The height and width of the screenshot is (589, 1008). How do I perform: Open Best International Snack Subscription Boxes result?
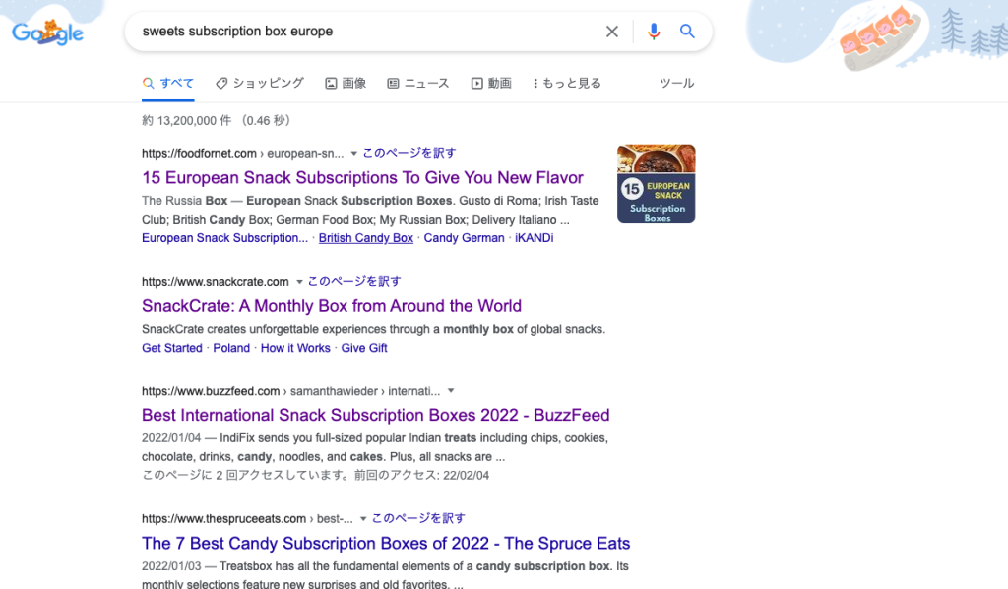coord(375,415)
